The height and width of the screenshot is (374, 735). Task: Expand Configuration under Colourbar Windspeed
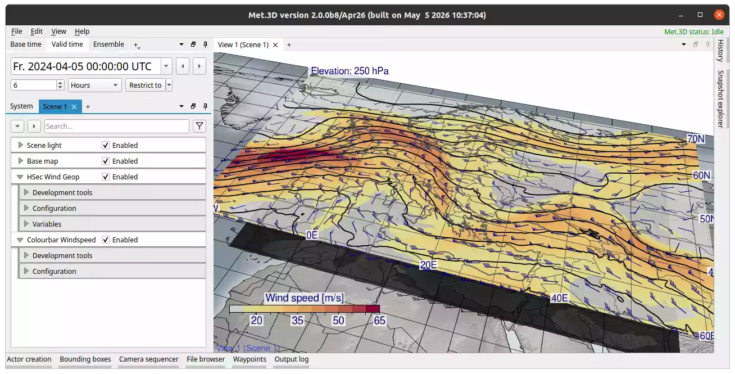[x=26, y=271]
